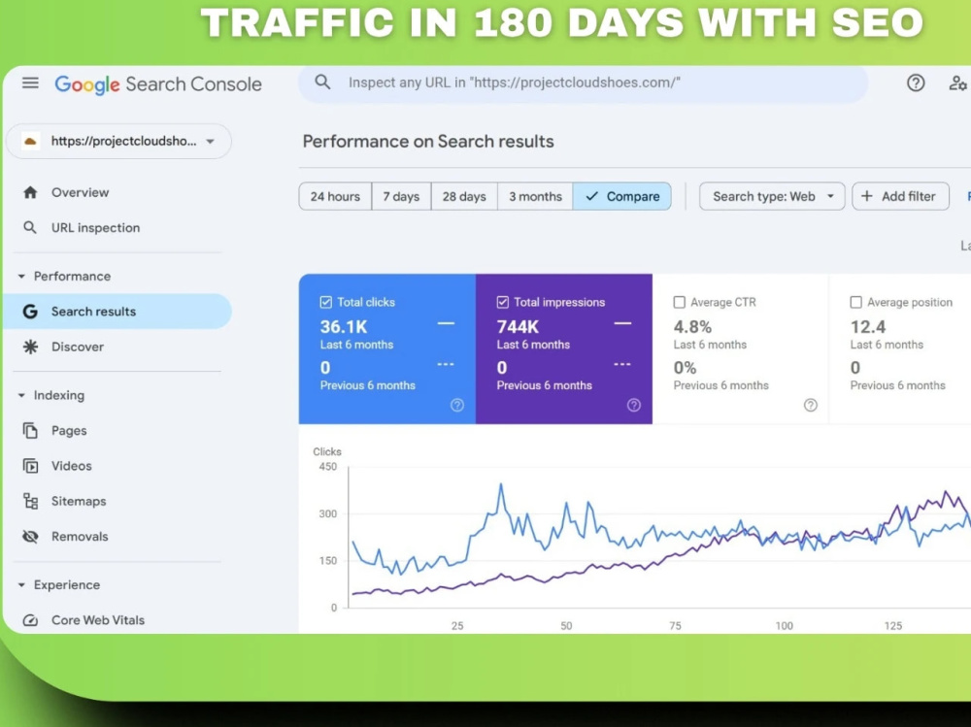Click the Sitemaps tree icon
This screenshot has width=971, height=727.
[30, 501]
